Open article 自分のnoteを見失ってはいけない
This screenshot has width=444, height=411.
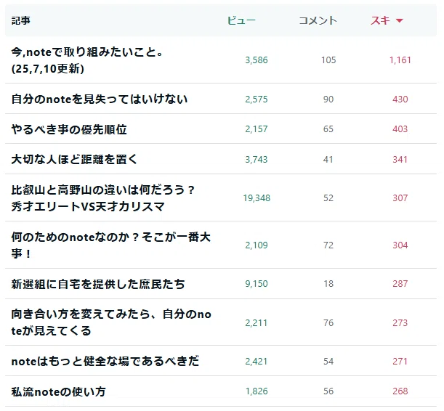[x=100, y=99]
